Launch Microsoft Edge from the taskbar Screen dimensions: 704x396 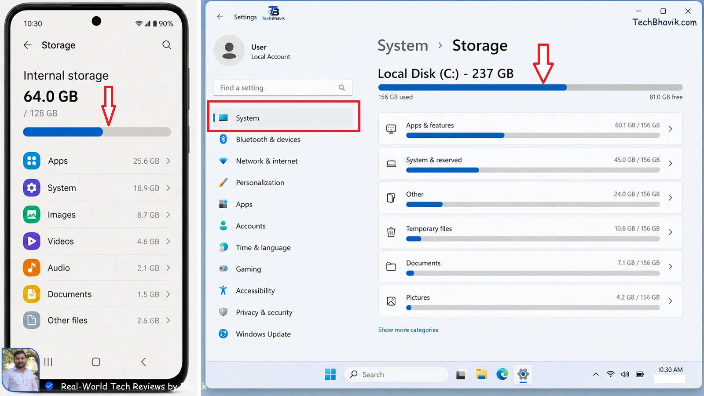pos(502,374)
